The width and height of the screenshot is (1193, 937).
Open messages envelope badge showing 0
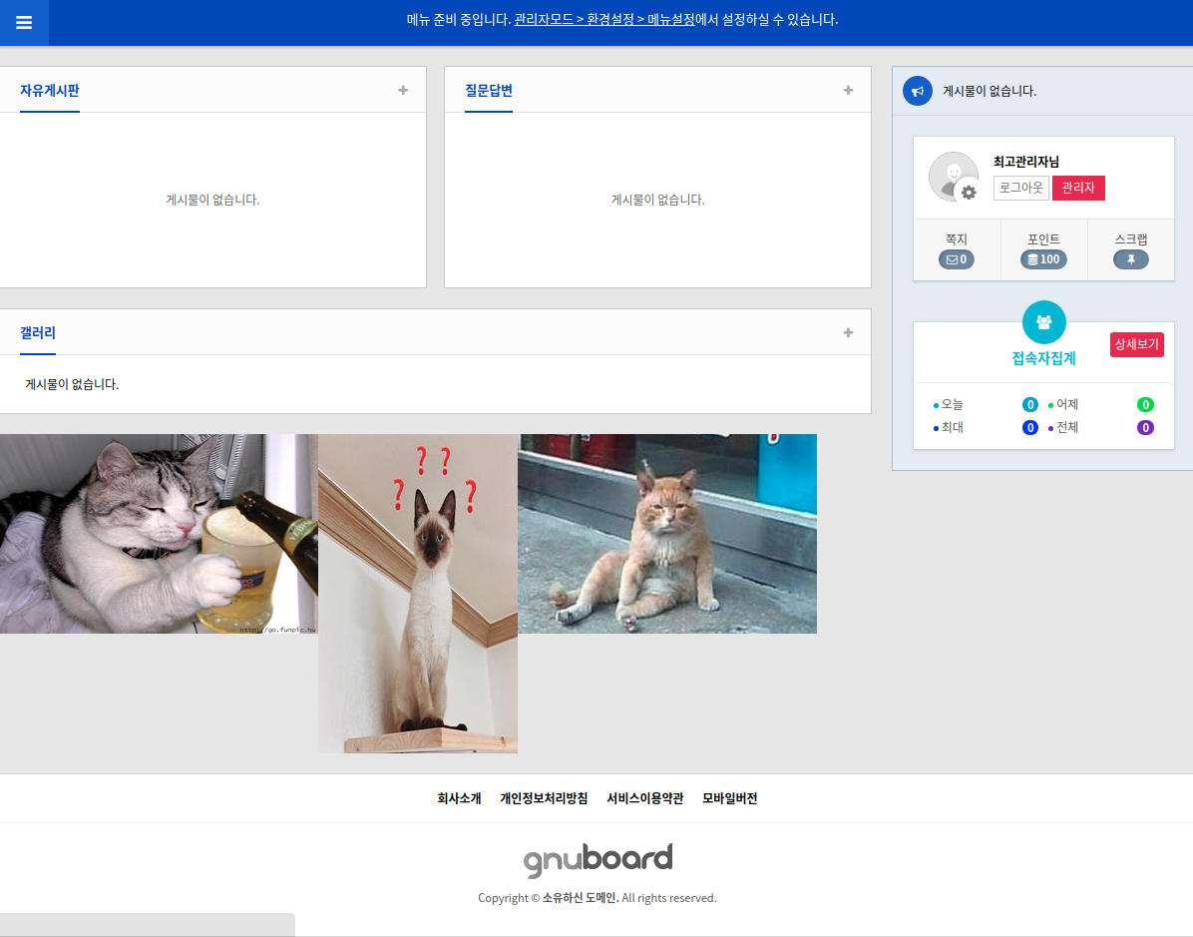tap(956, 259)
